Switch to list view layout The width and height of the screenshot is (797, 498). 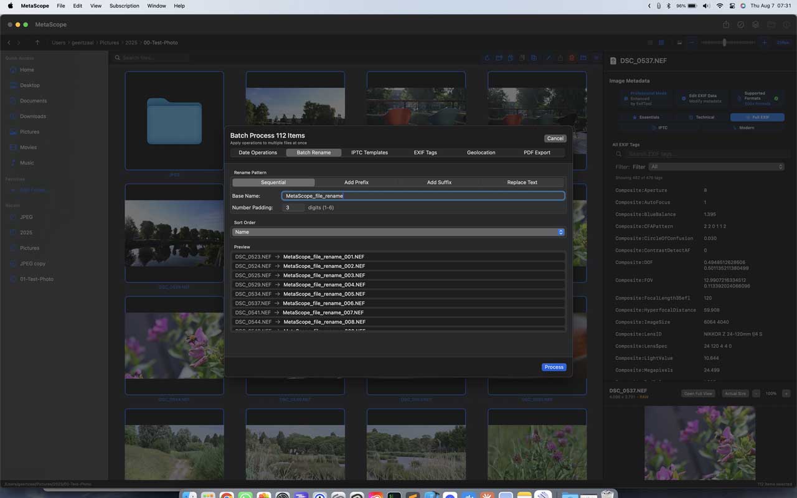(650, 42)
